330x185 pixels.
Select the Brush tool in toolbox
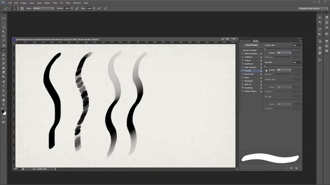[4, 50]
